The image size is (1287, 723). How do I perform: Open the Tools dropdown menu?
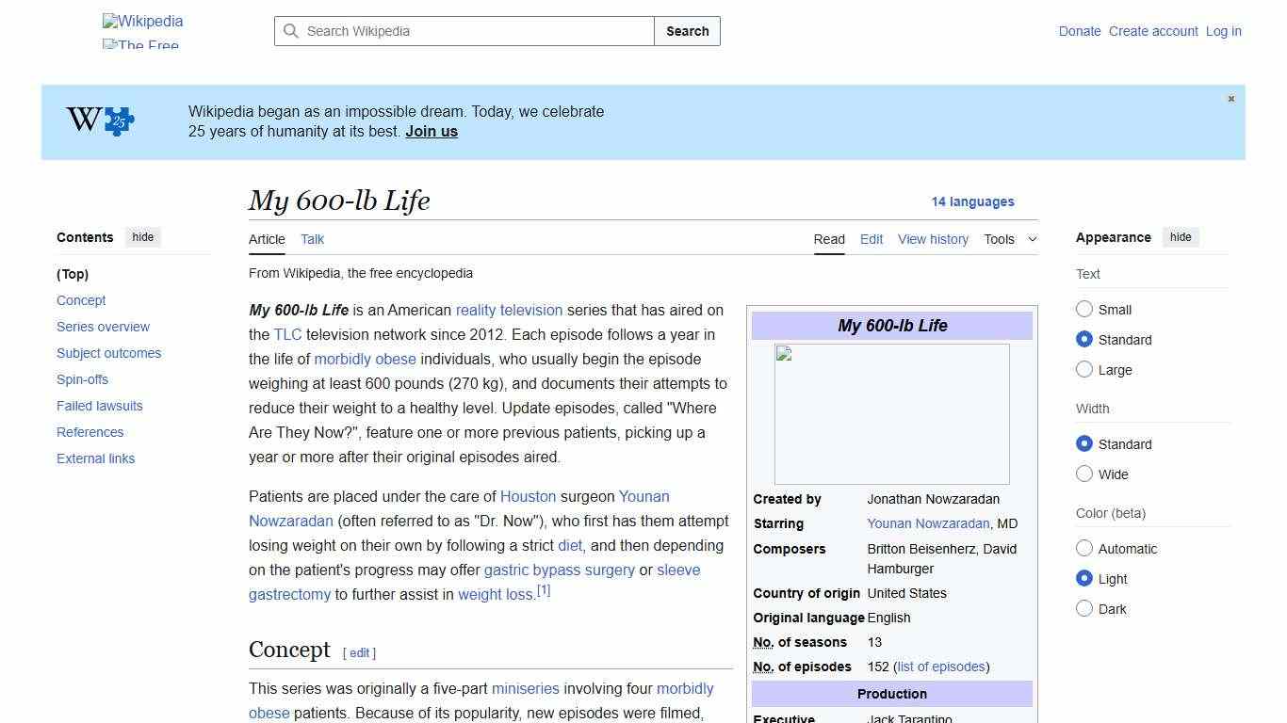pyautogui.click(x=1010, y=239)
